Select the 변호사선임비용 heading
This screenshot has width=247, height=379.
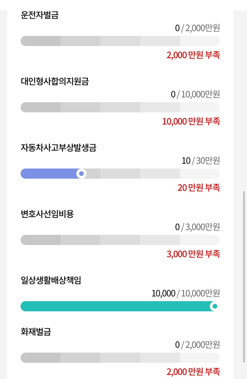click(x=47, y=214)
